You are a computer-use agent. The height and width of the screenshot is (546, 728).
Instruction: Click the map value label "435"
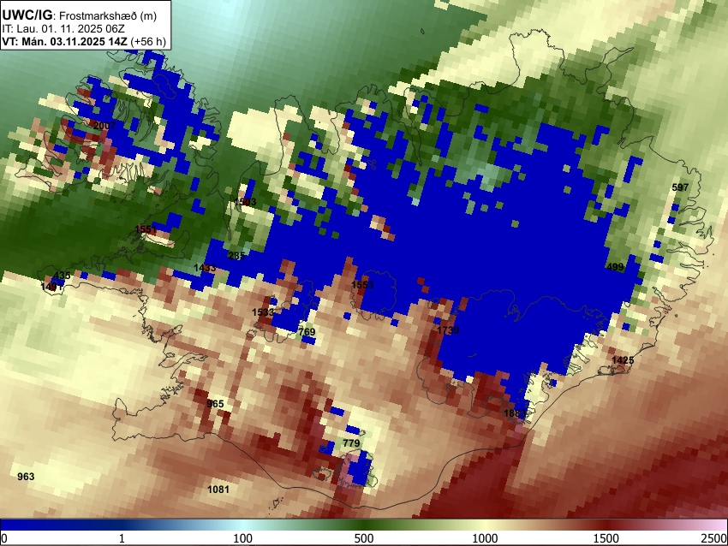coord(63,275)
